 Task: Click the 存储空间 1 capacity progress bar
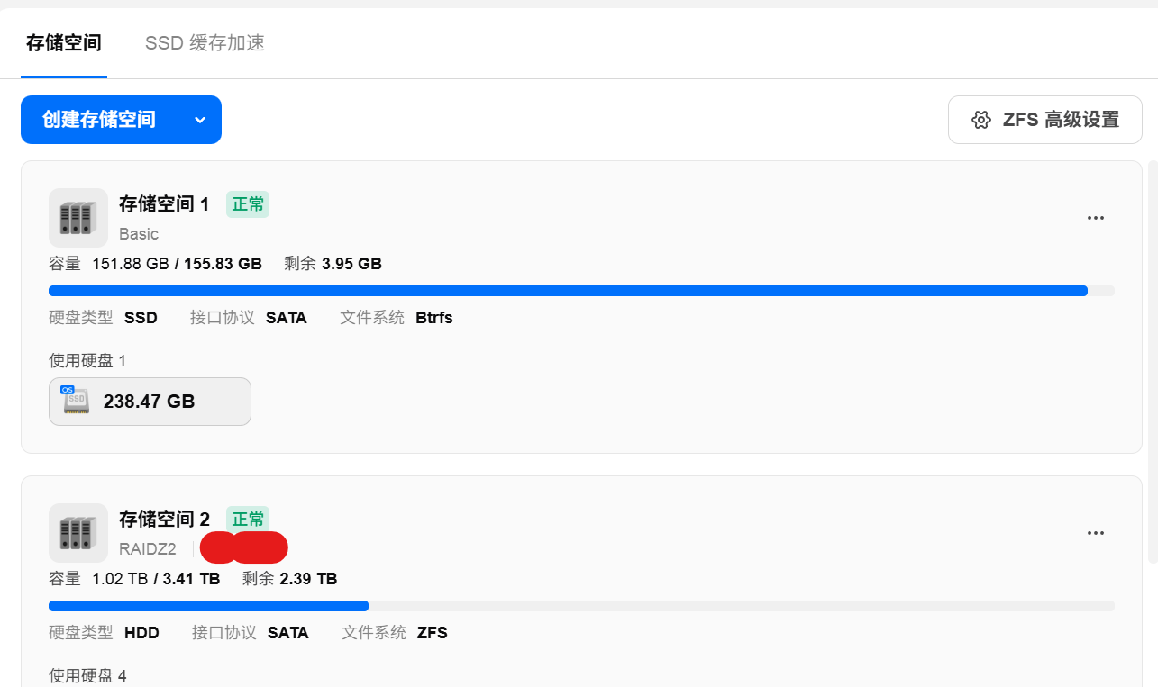pyautogui.click(x=581, y=291)
